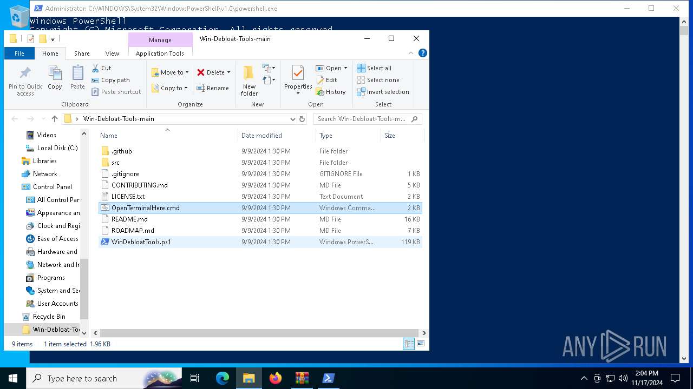Click Invert selection command
Image resolution: width=693 pixels, height=389 pixels.
pos(383,92)
